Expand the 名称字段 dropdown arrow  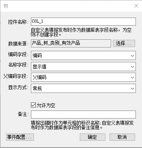coord(132,67)
